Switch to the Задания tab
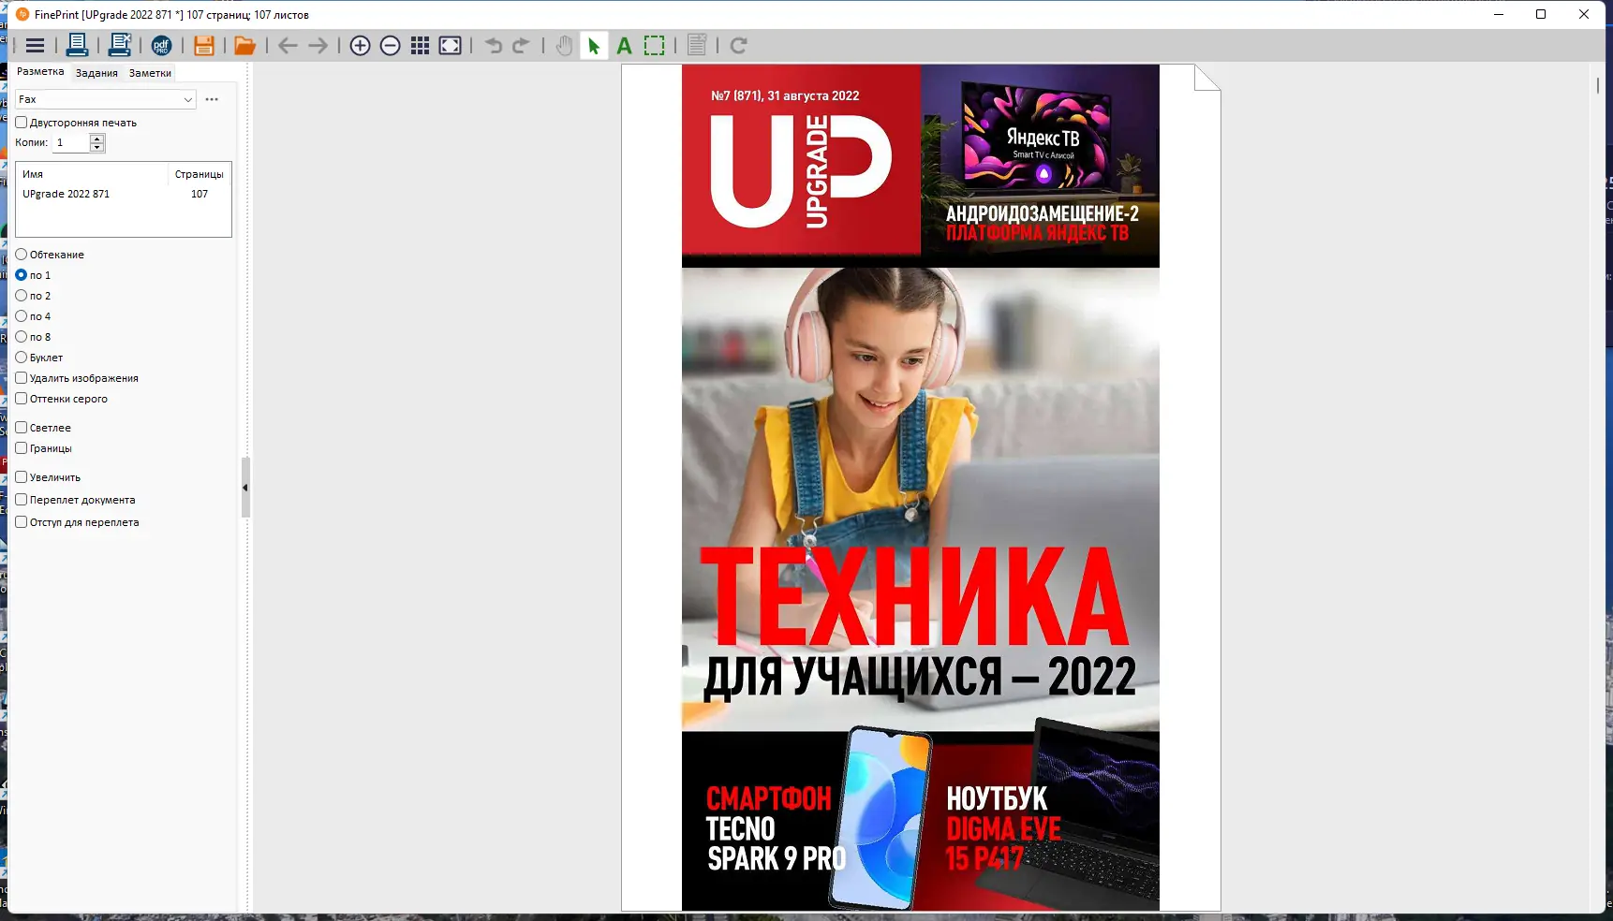The image size is (1613, 921). (96, 72)
